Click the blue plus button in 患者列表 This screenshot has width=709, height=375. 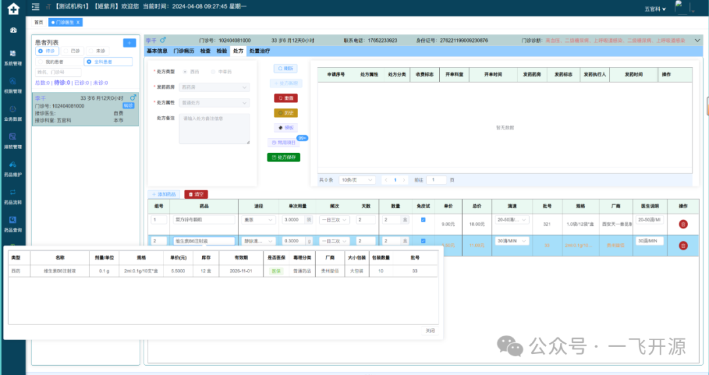point(130,43)
